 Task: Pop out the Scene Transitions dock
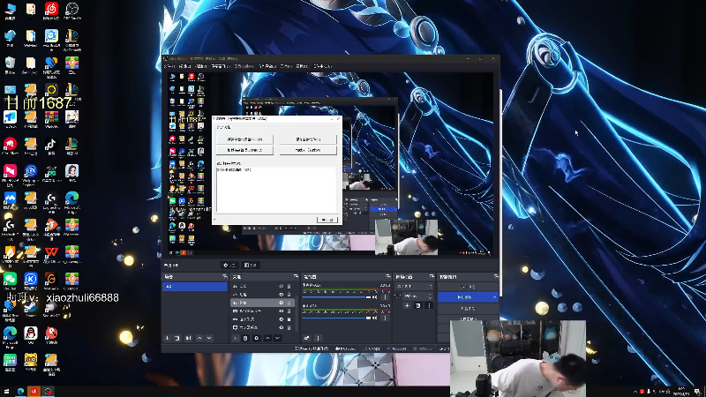click(432, 276)
